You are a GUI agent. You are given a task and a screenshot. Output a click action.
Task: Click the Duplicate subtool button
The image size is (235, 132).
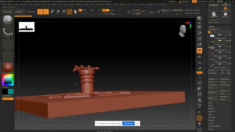point(214,92)
